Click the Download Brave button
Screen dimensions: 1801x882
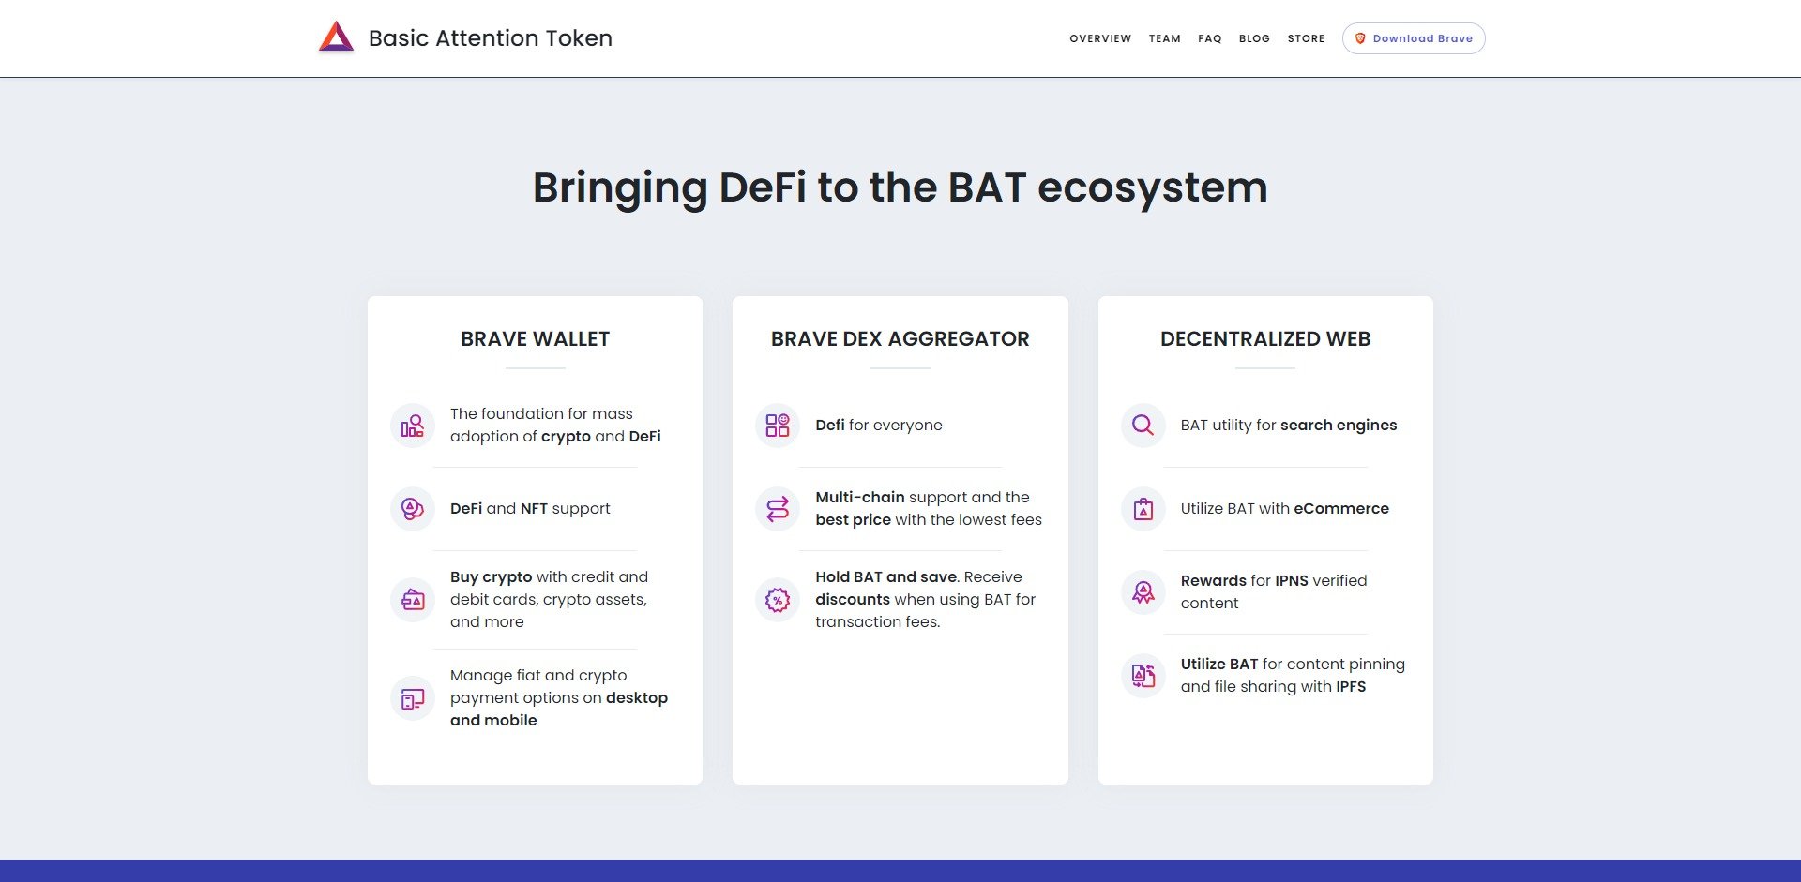(1414, 38)
